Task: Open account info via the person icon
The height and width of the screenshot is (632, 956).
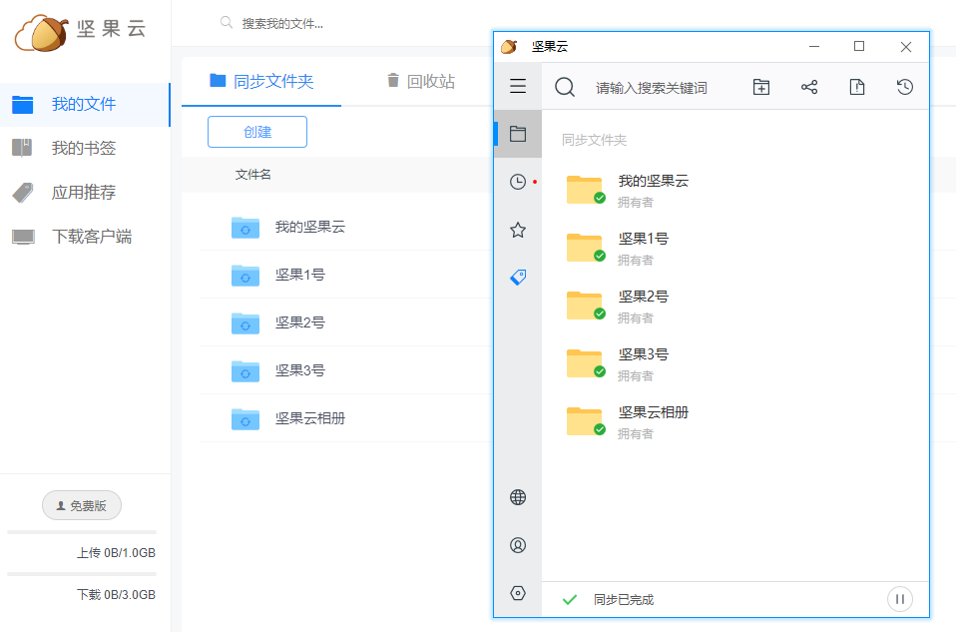Action: pyautogui.click(x=517, y=544)
